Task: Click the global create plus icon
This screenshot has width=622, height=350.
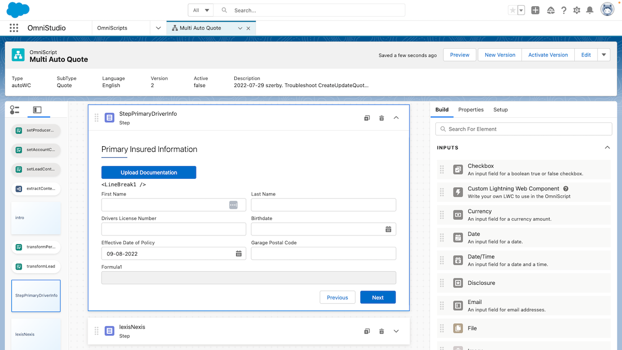Action: pos(535,10)
